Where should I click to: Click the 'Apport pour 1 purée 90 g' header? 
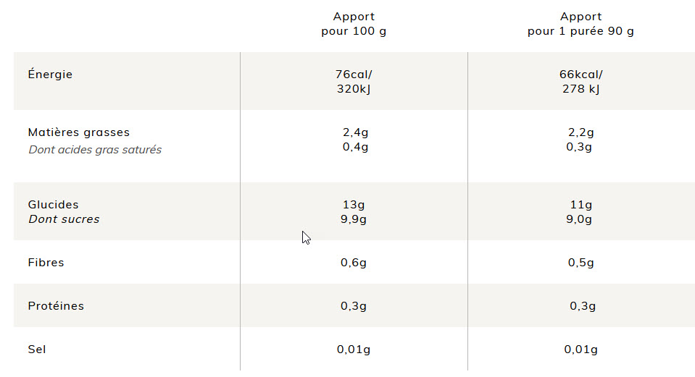pyautogui.click(x=580, y=24)
